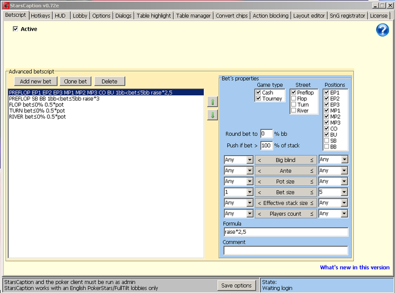
Task: Switch to the Hotkeys tab
Action: pos(40,16)
